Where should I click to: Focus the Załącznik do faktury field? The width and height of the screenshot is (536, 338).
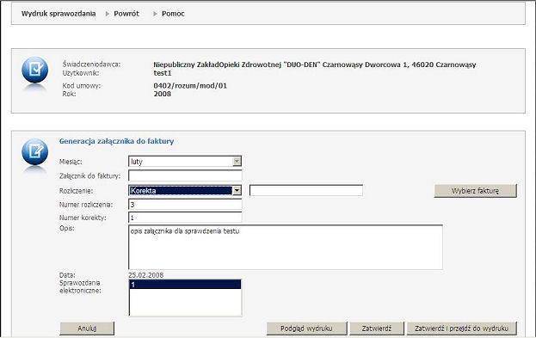pyautogui.click(x=185, y=175)
